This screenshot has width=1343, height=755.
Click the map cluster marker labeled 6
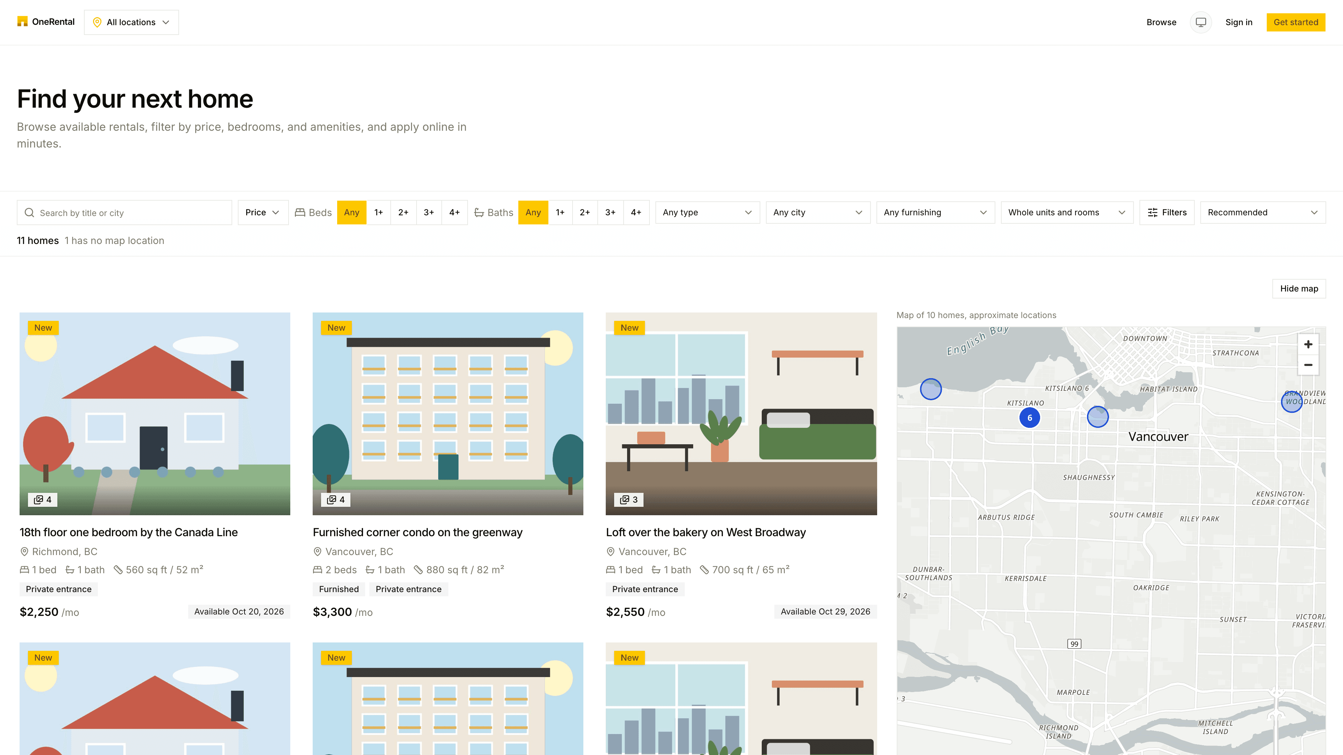coord(1029,418)
